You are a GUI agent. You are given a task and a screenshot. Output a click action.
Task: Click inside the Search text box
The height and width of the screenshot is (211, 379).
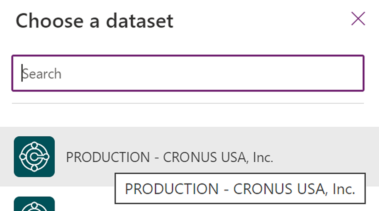click(x=188, y=73)
